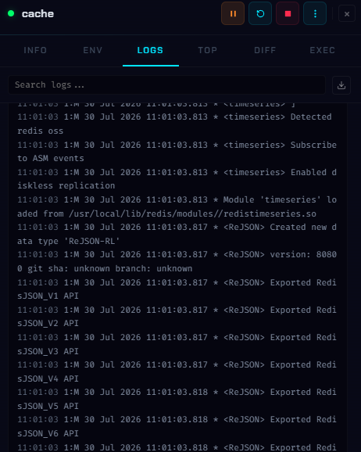361x452 pixels.
Task: Select log line 'Exported RedisJSON_V5 API'
Action: (177, 399)
